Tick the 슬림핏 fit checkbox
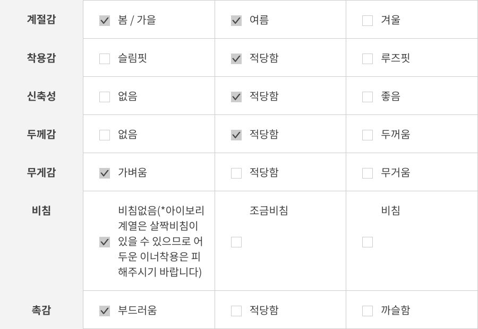 [x=105, y=59]
